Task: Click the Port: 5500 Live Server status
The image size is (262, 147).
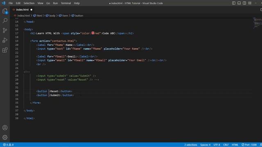Action: pyautogui.click(x=249, y=145)
